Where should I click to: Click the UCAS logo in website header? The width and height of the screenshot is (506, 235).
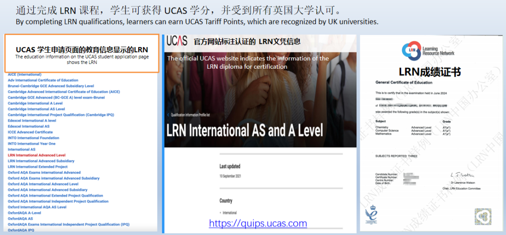(177, 41)
